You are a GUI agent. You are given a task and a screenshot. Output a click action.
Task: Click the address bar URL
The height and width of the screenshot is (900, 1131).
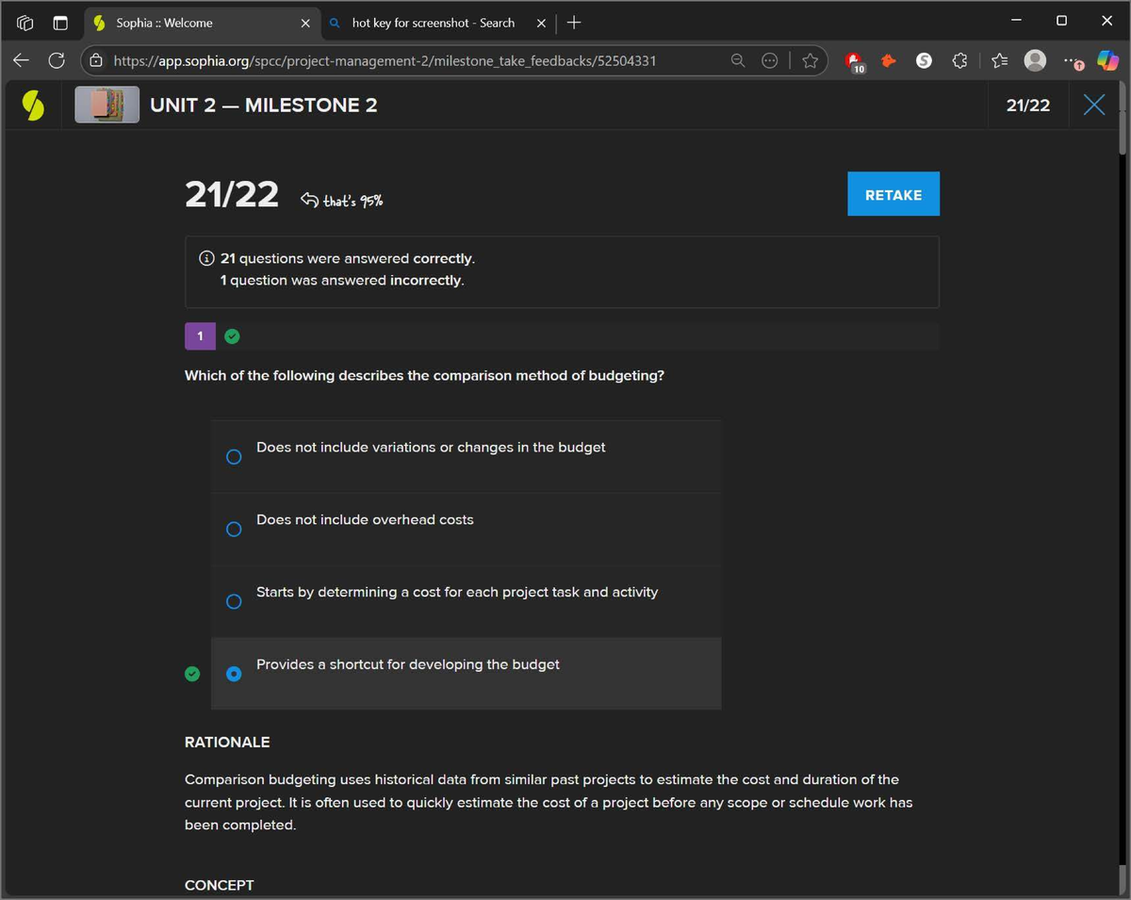click(385, 60)
